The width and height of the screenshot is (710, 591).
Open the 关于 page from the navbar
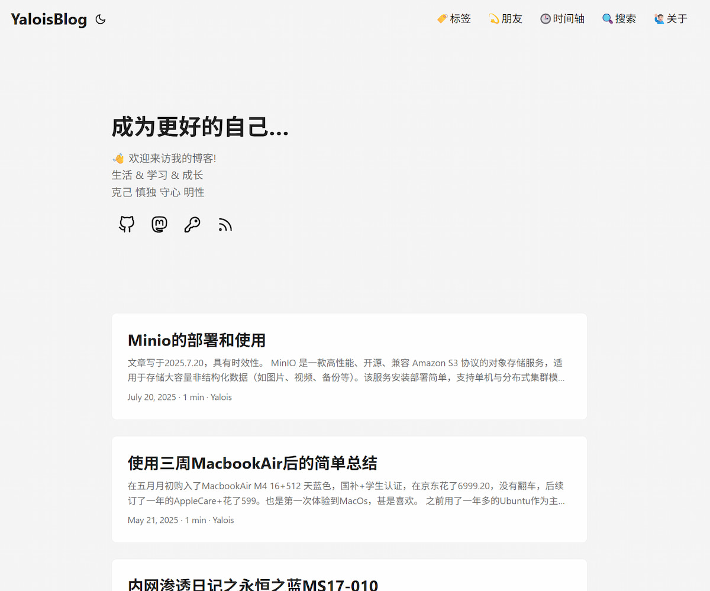pos(676,18)
